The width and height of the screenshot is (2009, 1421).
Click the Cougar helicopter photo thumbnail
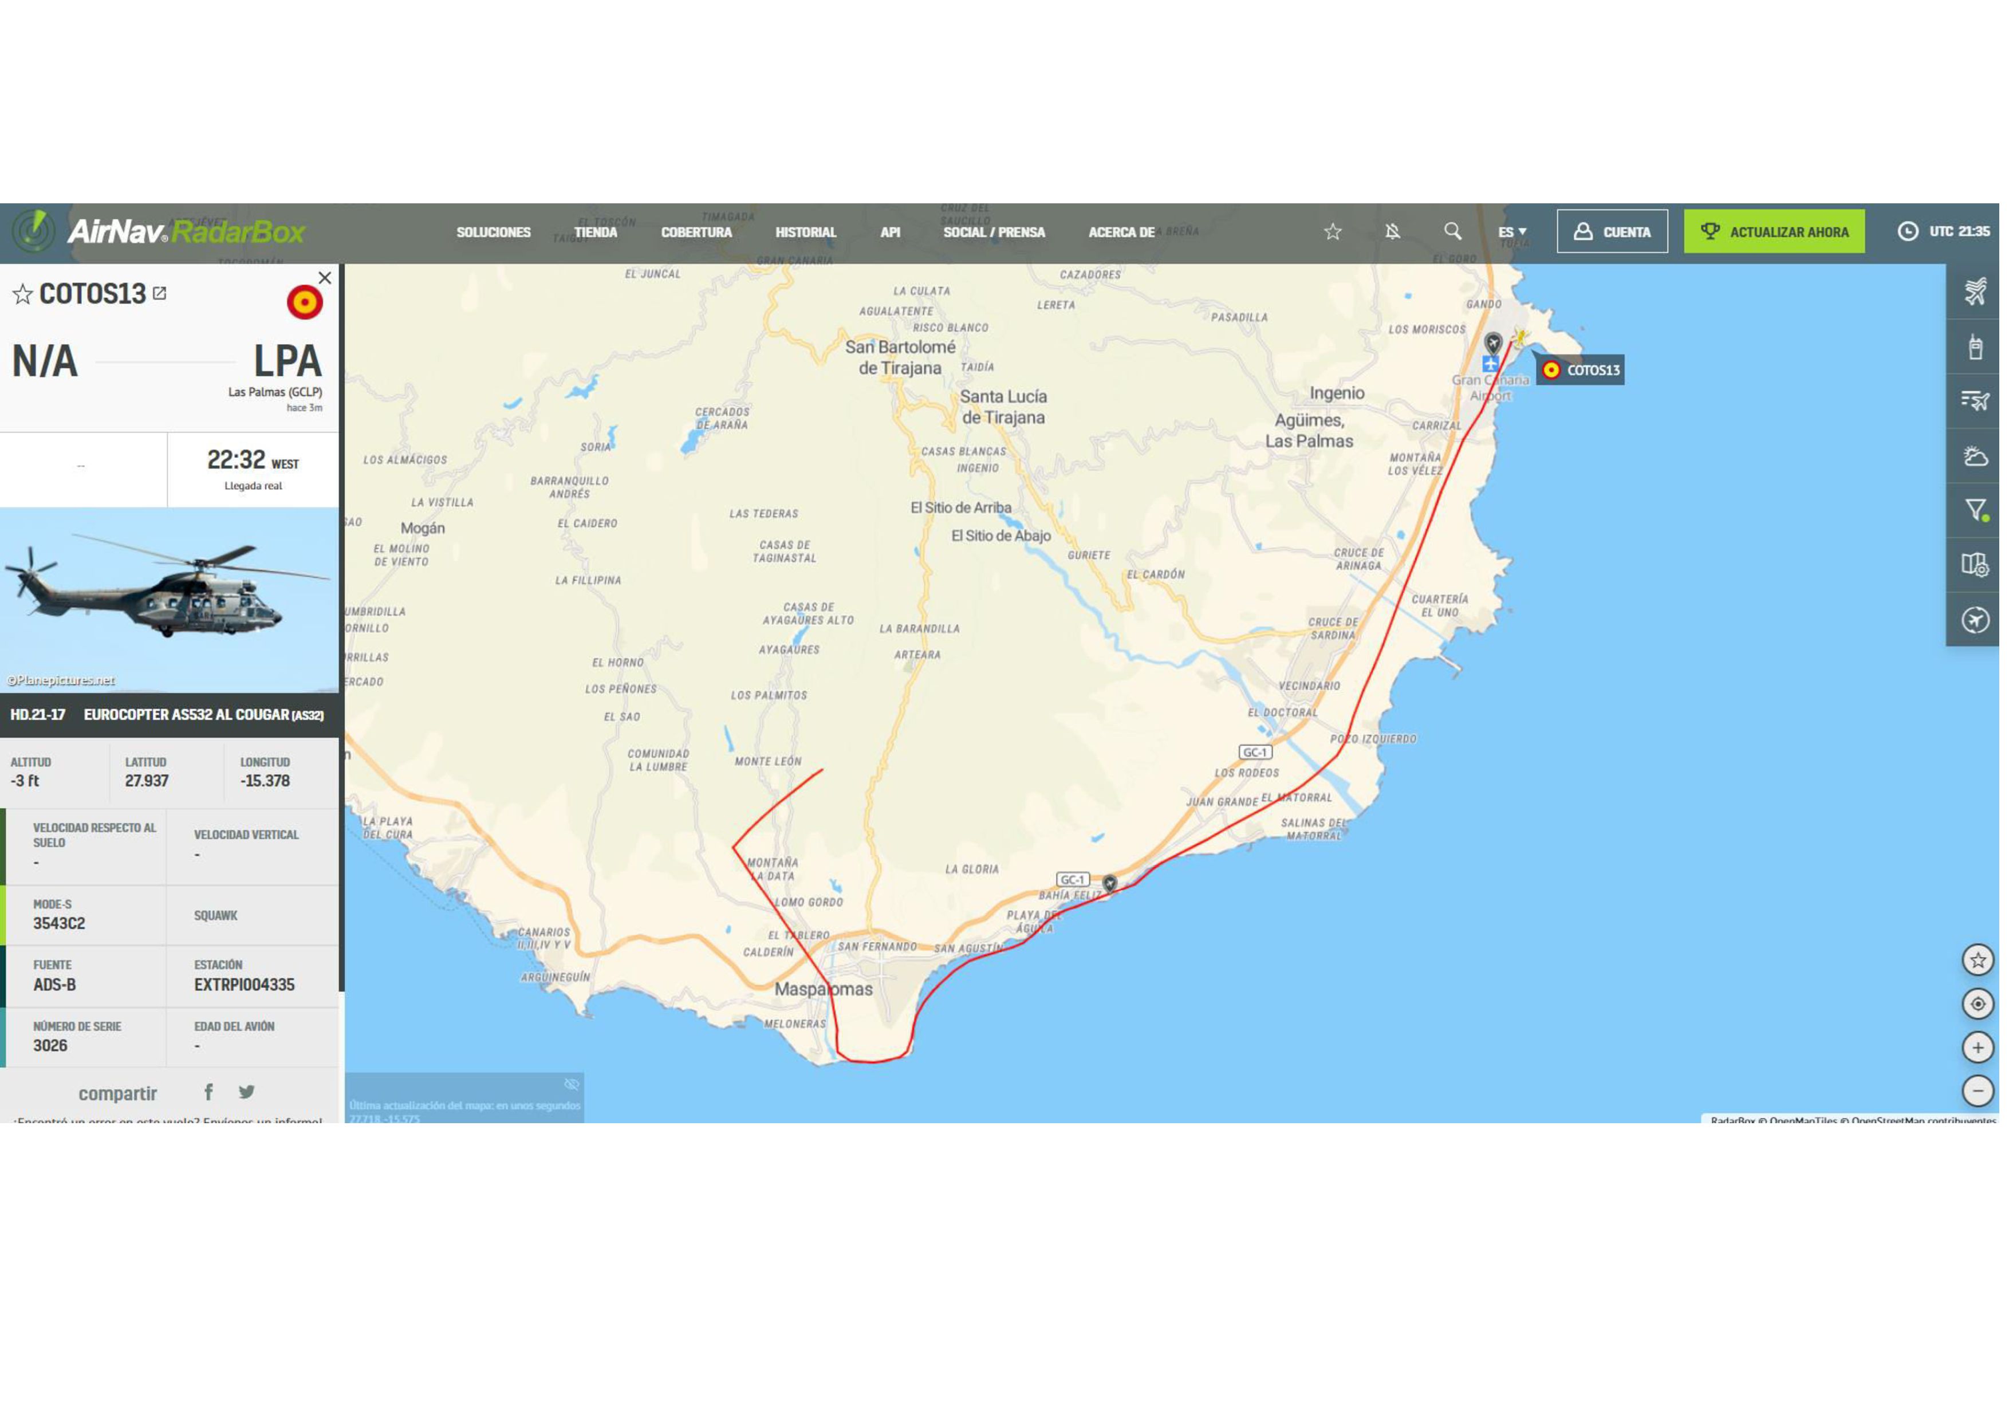[169, 599]
